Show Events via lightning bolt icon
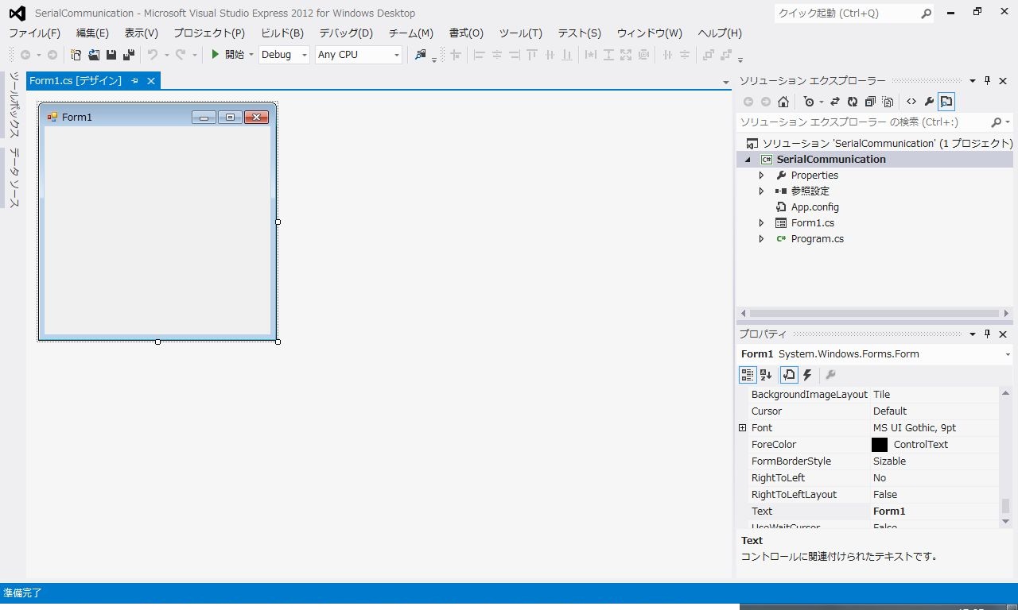The image size is (1018, 610). 807,375
